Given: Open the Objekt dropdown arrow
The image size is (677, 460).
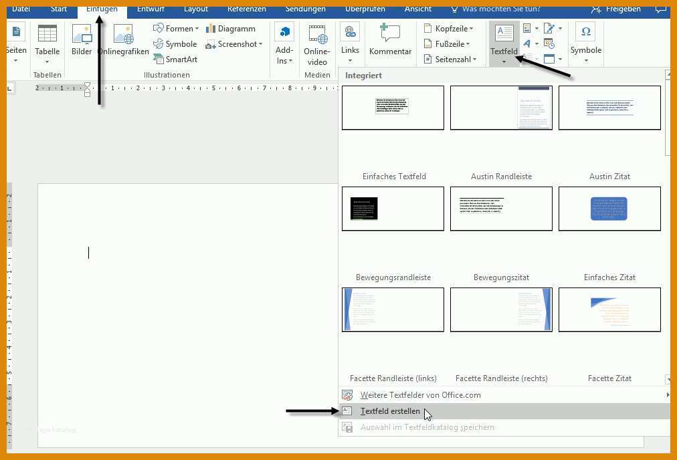Looking at the screenshot, I should coord(560,59).
